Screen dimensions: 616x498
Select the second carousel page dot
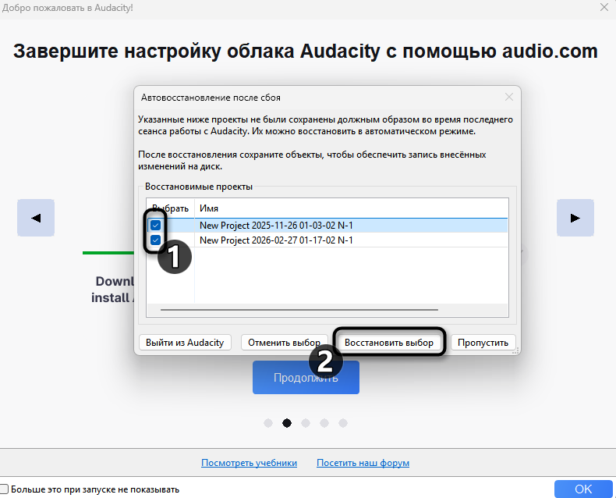click(x=287, y=423)
